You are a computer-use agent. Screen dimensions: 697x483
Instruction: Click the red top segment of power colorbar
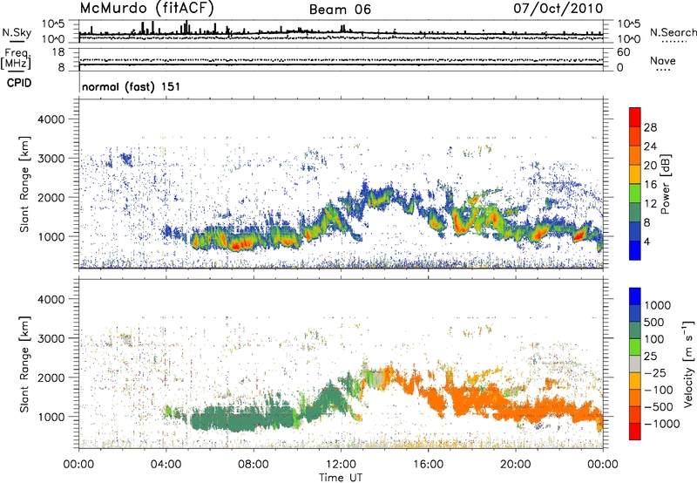click(635, 117)
